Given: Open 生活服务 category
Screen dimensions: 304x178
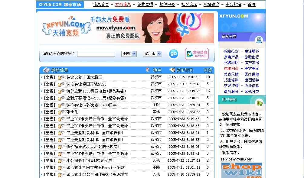Looking at the screenshot, I should point(252,51).
